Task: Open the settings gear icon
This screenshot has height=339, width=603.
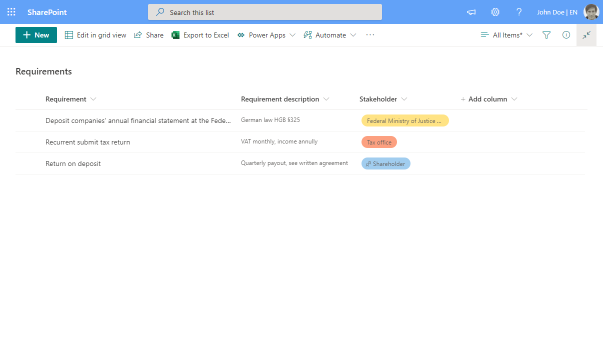Action: 495,12
